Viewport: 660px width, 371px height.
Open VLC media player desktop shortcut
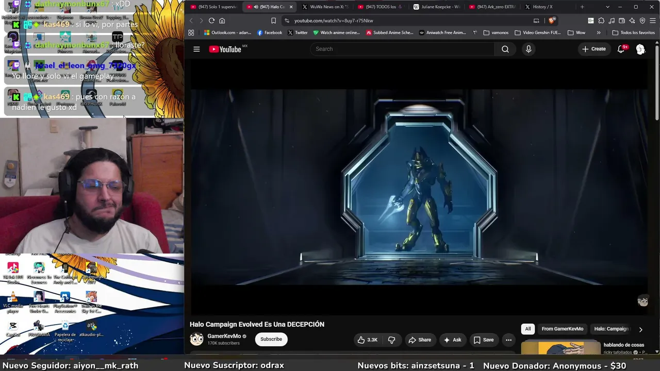coord(13,301)
